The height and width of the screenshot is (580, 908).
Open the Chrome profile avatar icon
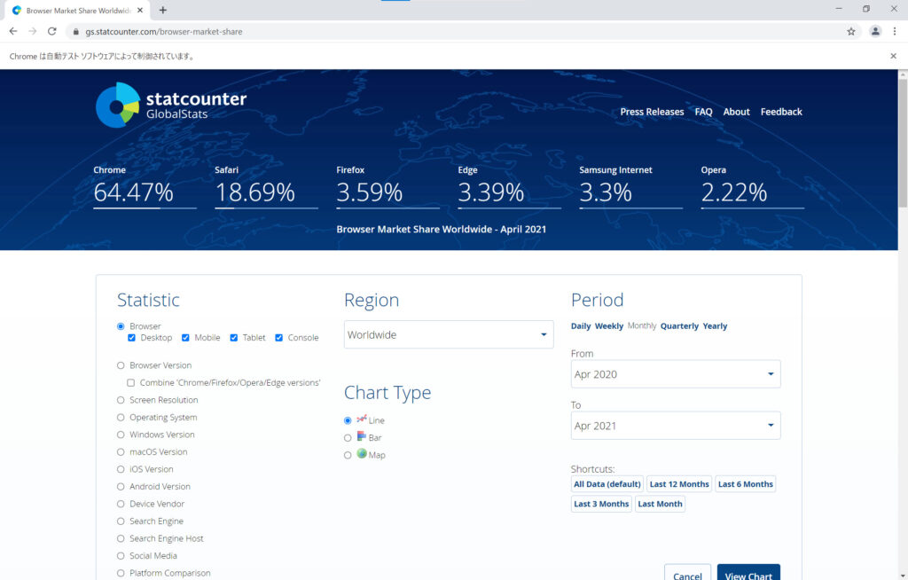click(875, 31)
